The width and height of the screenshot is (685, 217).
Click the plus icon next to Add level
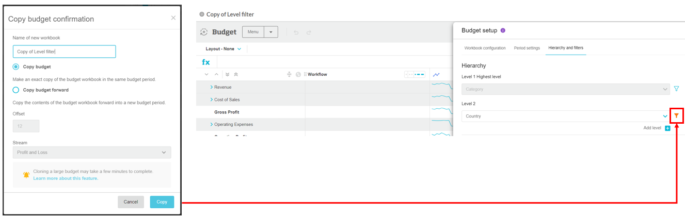coord(667,128)
